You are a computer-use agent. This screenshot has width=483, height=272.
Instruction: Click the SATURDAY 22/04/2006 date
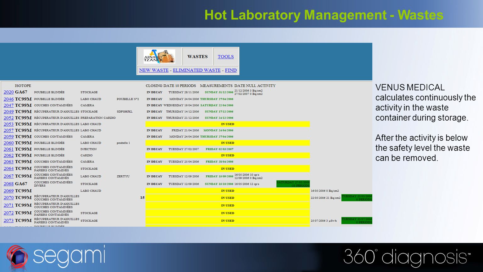tap(217, 105)
